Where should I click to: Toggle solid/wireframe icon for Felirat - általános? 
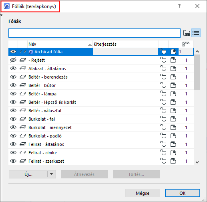coord(173,144)
